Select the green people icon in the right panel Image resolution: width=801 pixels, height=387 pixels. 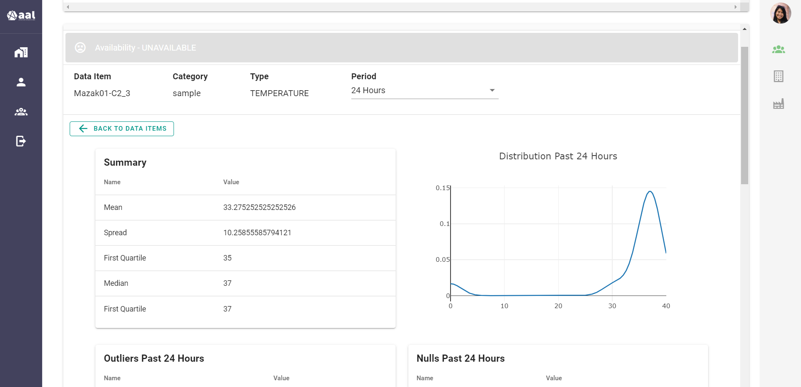(x=779, y=49)
